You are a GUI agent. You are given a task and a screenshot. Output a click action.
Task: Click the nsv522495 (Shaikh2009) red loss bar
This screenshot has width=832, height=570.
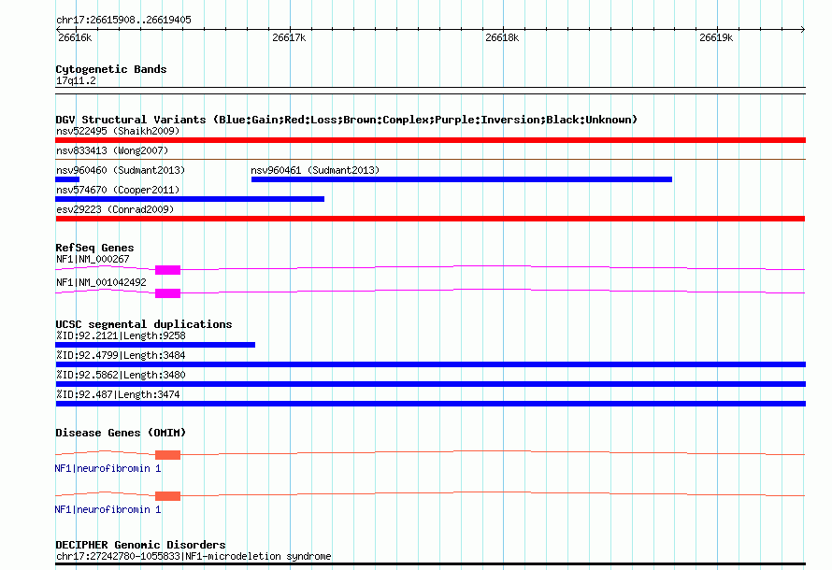430,140
